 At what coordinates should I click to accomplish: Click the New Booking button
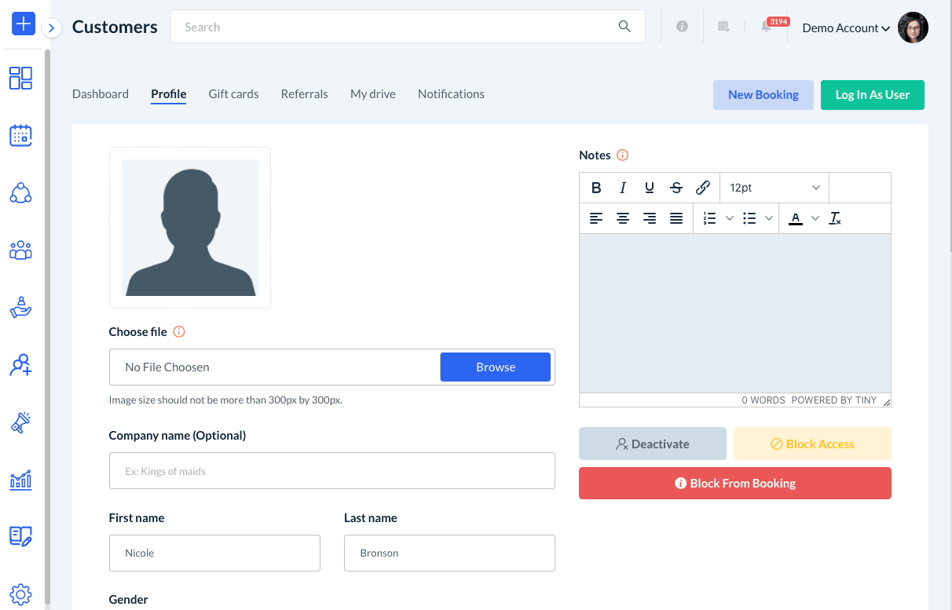tap(763, 95)
